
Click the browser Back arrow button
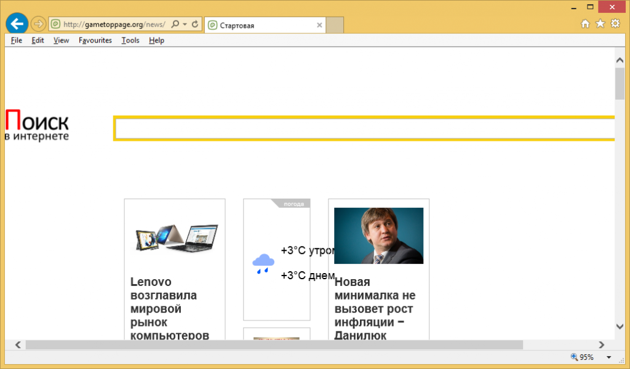point(17,24)
